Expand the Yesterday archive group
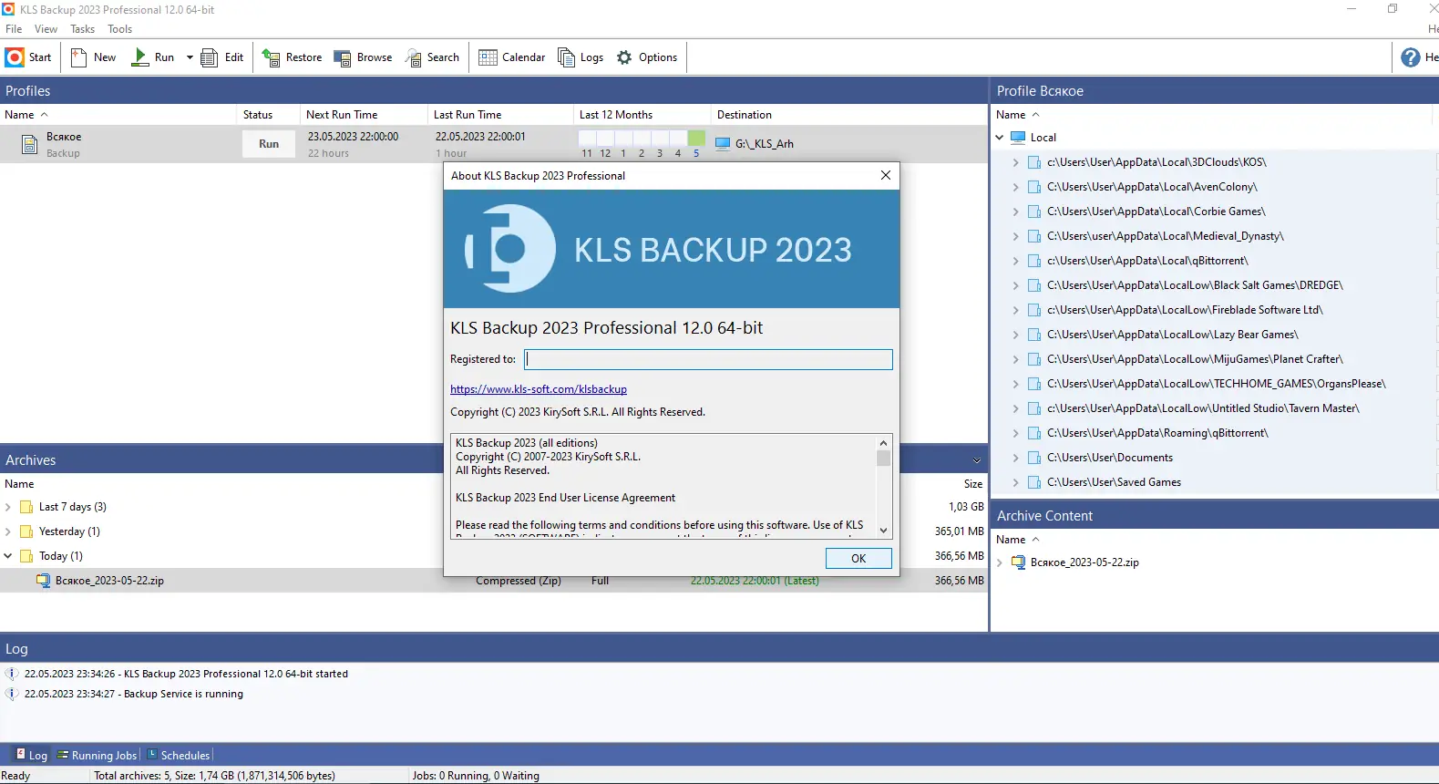Screen dimensions: 1439x784 coord(8,531)
